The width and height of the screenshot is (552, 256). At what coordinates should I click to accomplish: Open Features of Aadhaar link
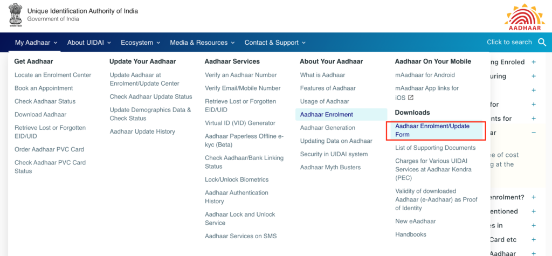tap(328, 88)
